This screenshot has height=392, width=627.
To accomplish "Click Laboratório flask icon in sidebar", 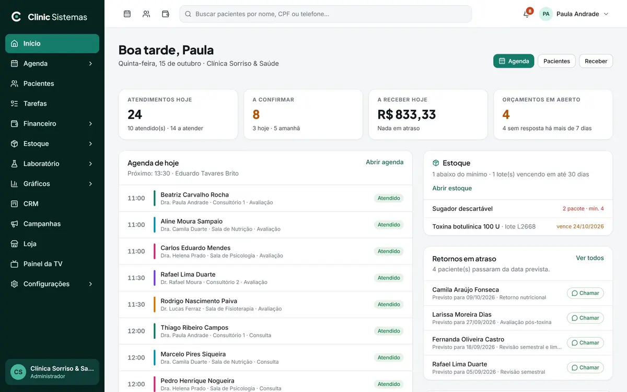I will tap(15, 164).
